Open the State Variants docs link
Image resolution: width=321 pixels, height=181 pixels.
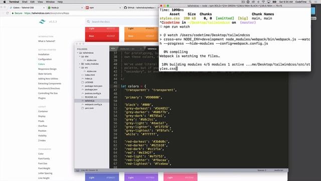click(x=45, y=74)
